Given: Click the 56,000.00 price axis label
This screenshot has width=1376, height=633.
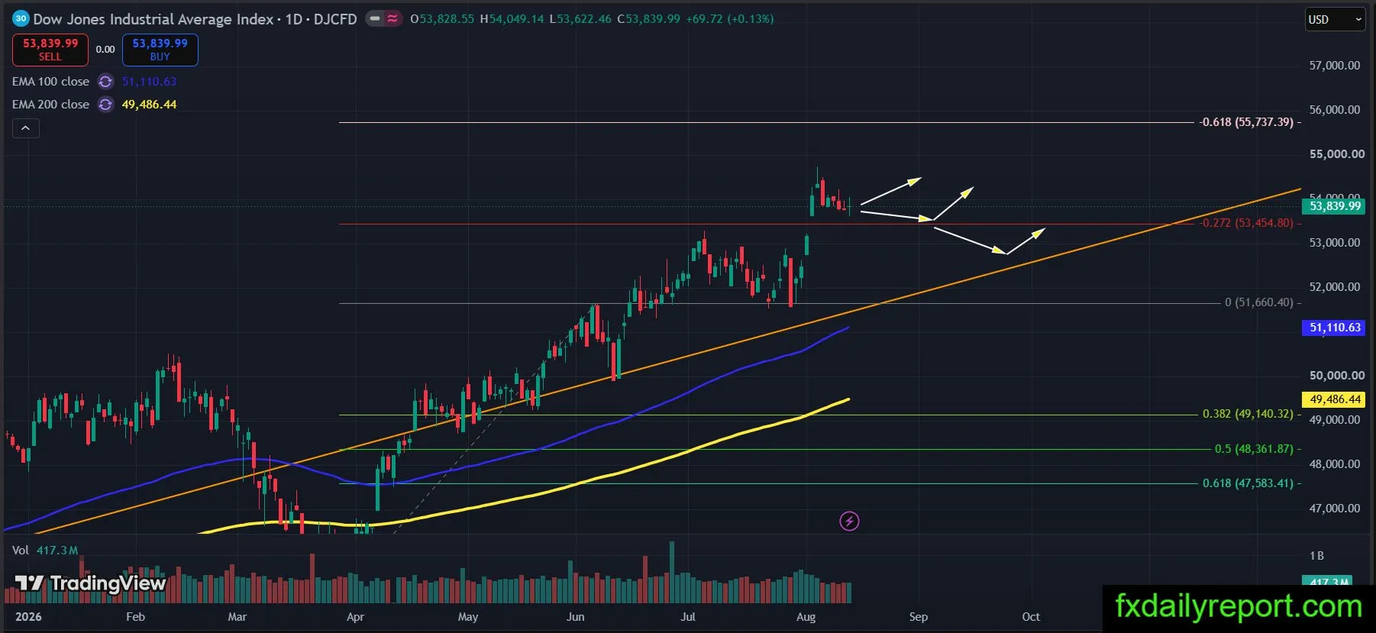Looking at the screenshot, I should pos(1335,110).
